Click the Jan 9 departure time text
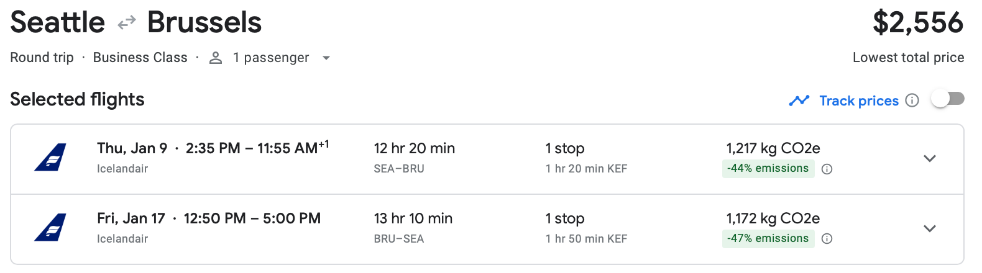The width and height of the screenshot is (982, 273). (x=213, y=149)
